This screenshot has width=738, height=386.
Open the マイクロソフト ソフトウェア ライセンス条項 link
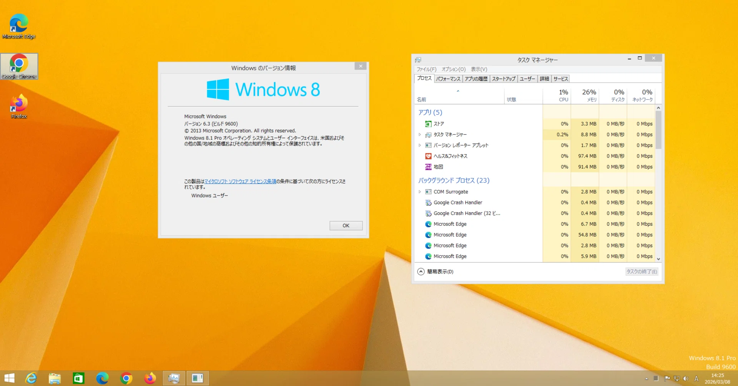click(x=240, y=181)
